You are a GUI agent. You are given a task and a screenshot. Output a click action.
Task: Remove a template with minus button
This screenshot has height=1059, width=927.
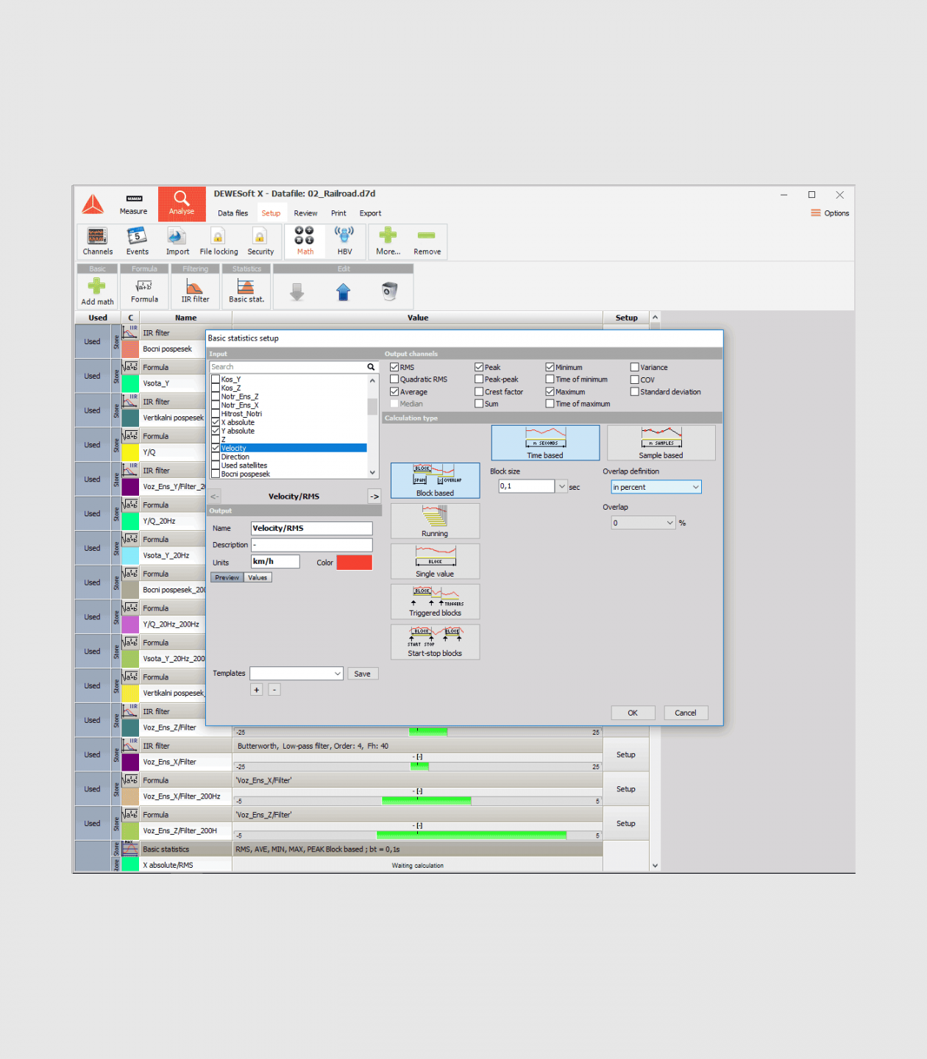(x=274, y=690)
